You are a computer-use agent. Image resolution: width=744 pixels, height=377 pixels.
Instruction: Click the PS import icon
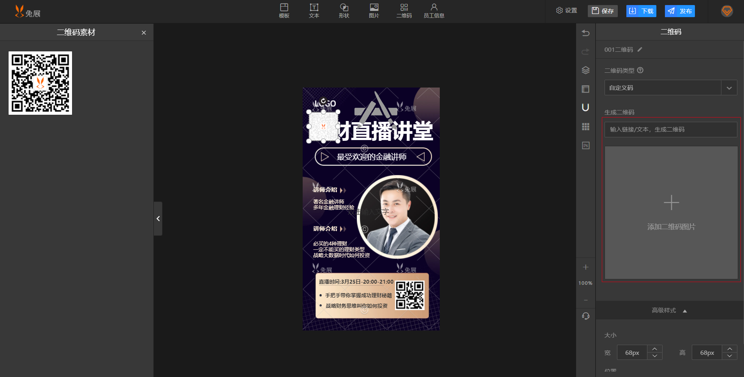(585, 146)
